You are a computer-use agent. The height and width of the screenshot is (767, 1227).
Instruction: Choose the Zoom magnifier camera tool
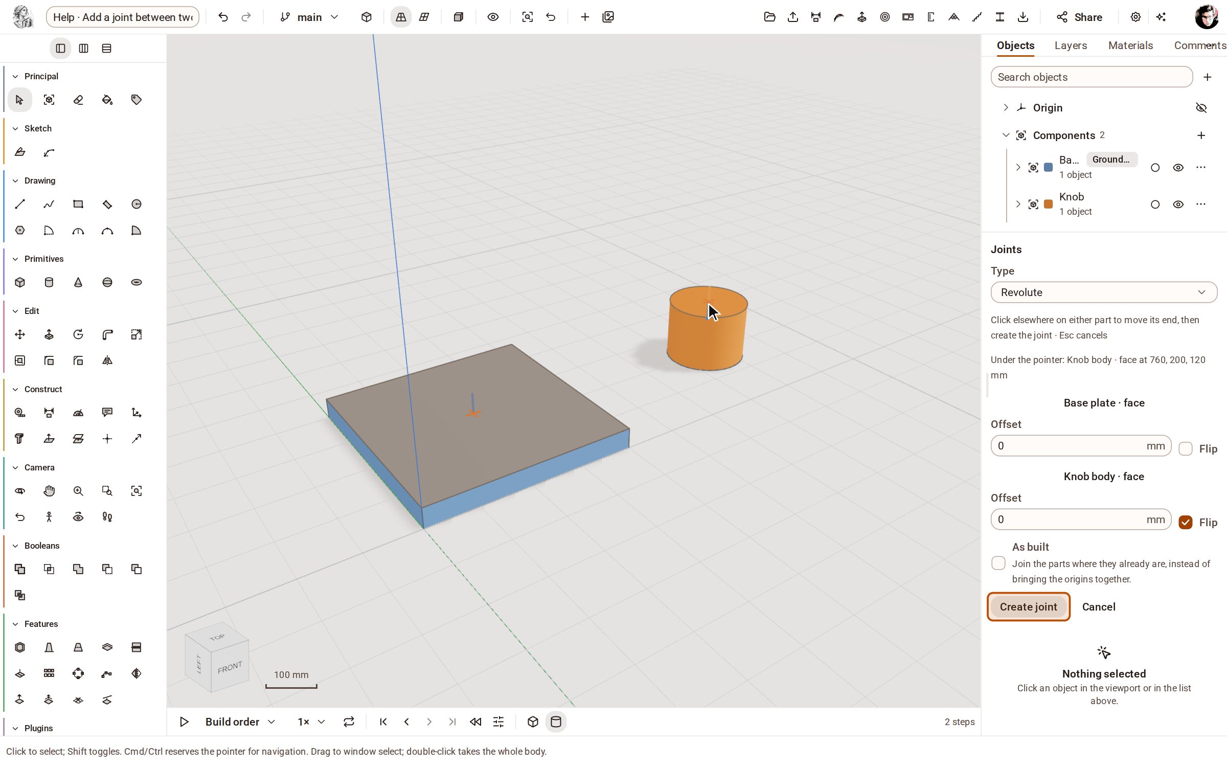click(78, 491)
